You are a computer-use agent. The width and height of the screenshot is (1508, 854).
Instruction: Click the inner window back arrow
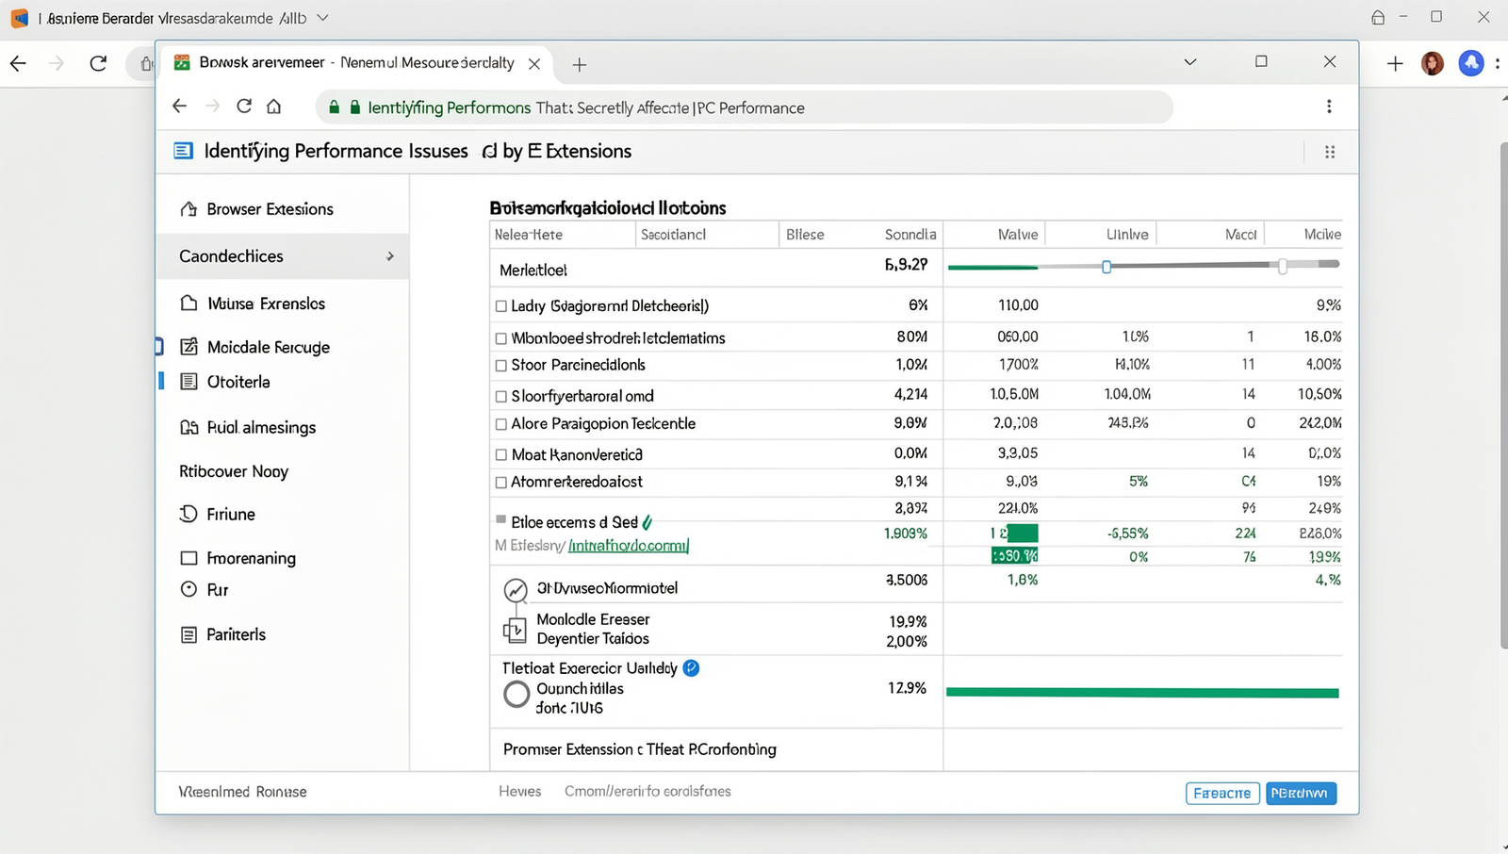pyautogui.click(x=179, y=107)
